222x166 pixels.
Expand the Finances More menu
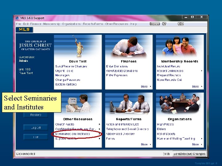click(146, 86)
